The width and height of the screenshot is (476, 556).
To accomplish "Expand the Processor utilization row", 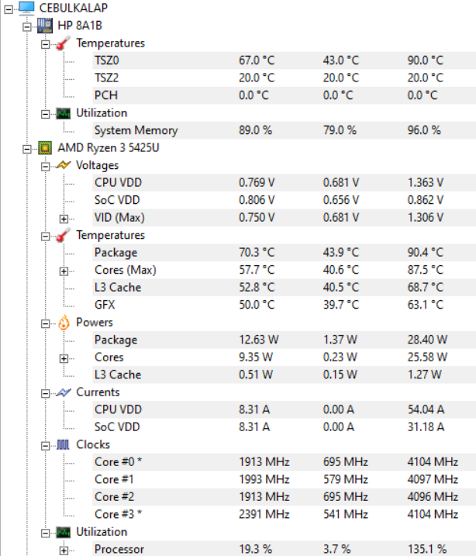I will click(x=64, y=551).
